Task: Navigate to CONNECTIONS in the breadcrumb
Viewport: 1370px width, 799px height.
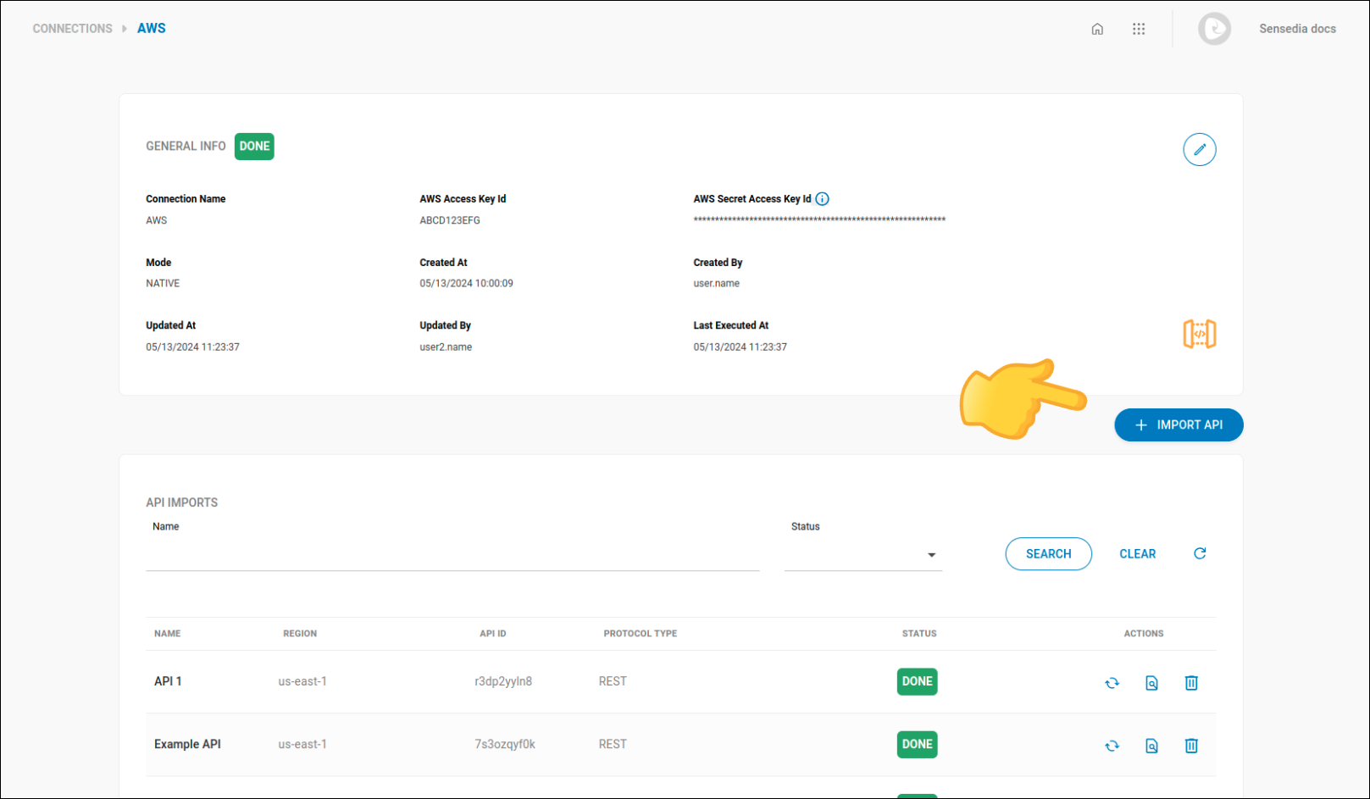Action: coord(72,28)
